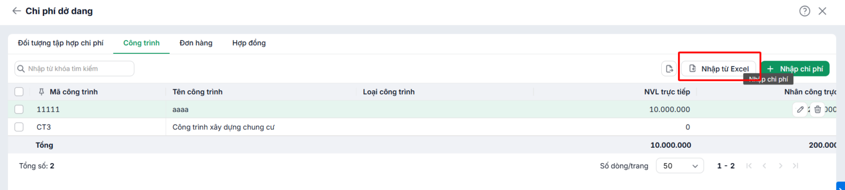Screen dimensions: 845x190
Task: Close the Chi phí dở dang dialog
Action: pos(822,11)
